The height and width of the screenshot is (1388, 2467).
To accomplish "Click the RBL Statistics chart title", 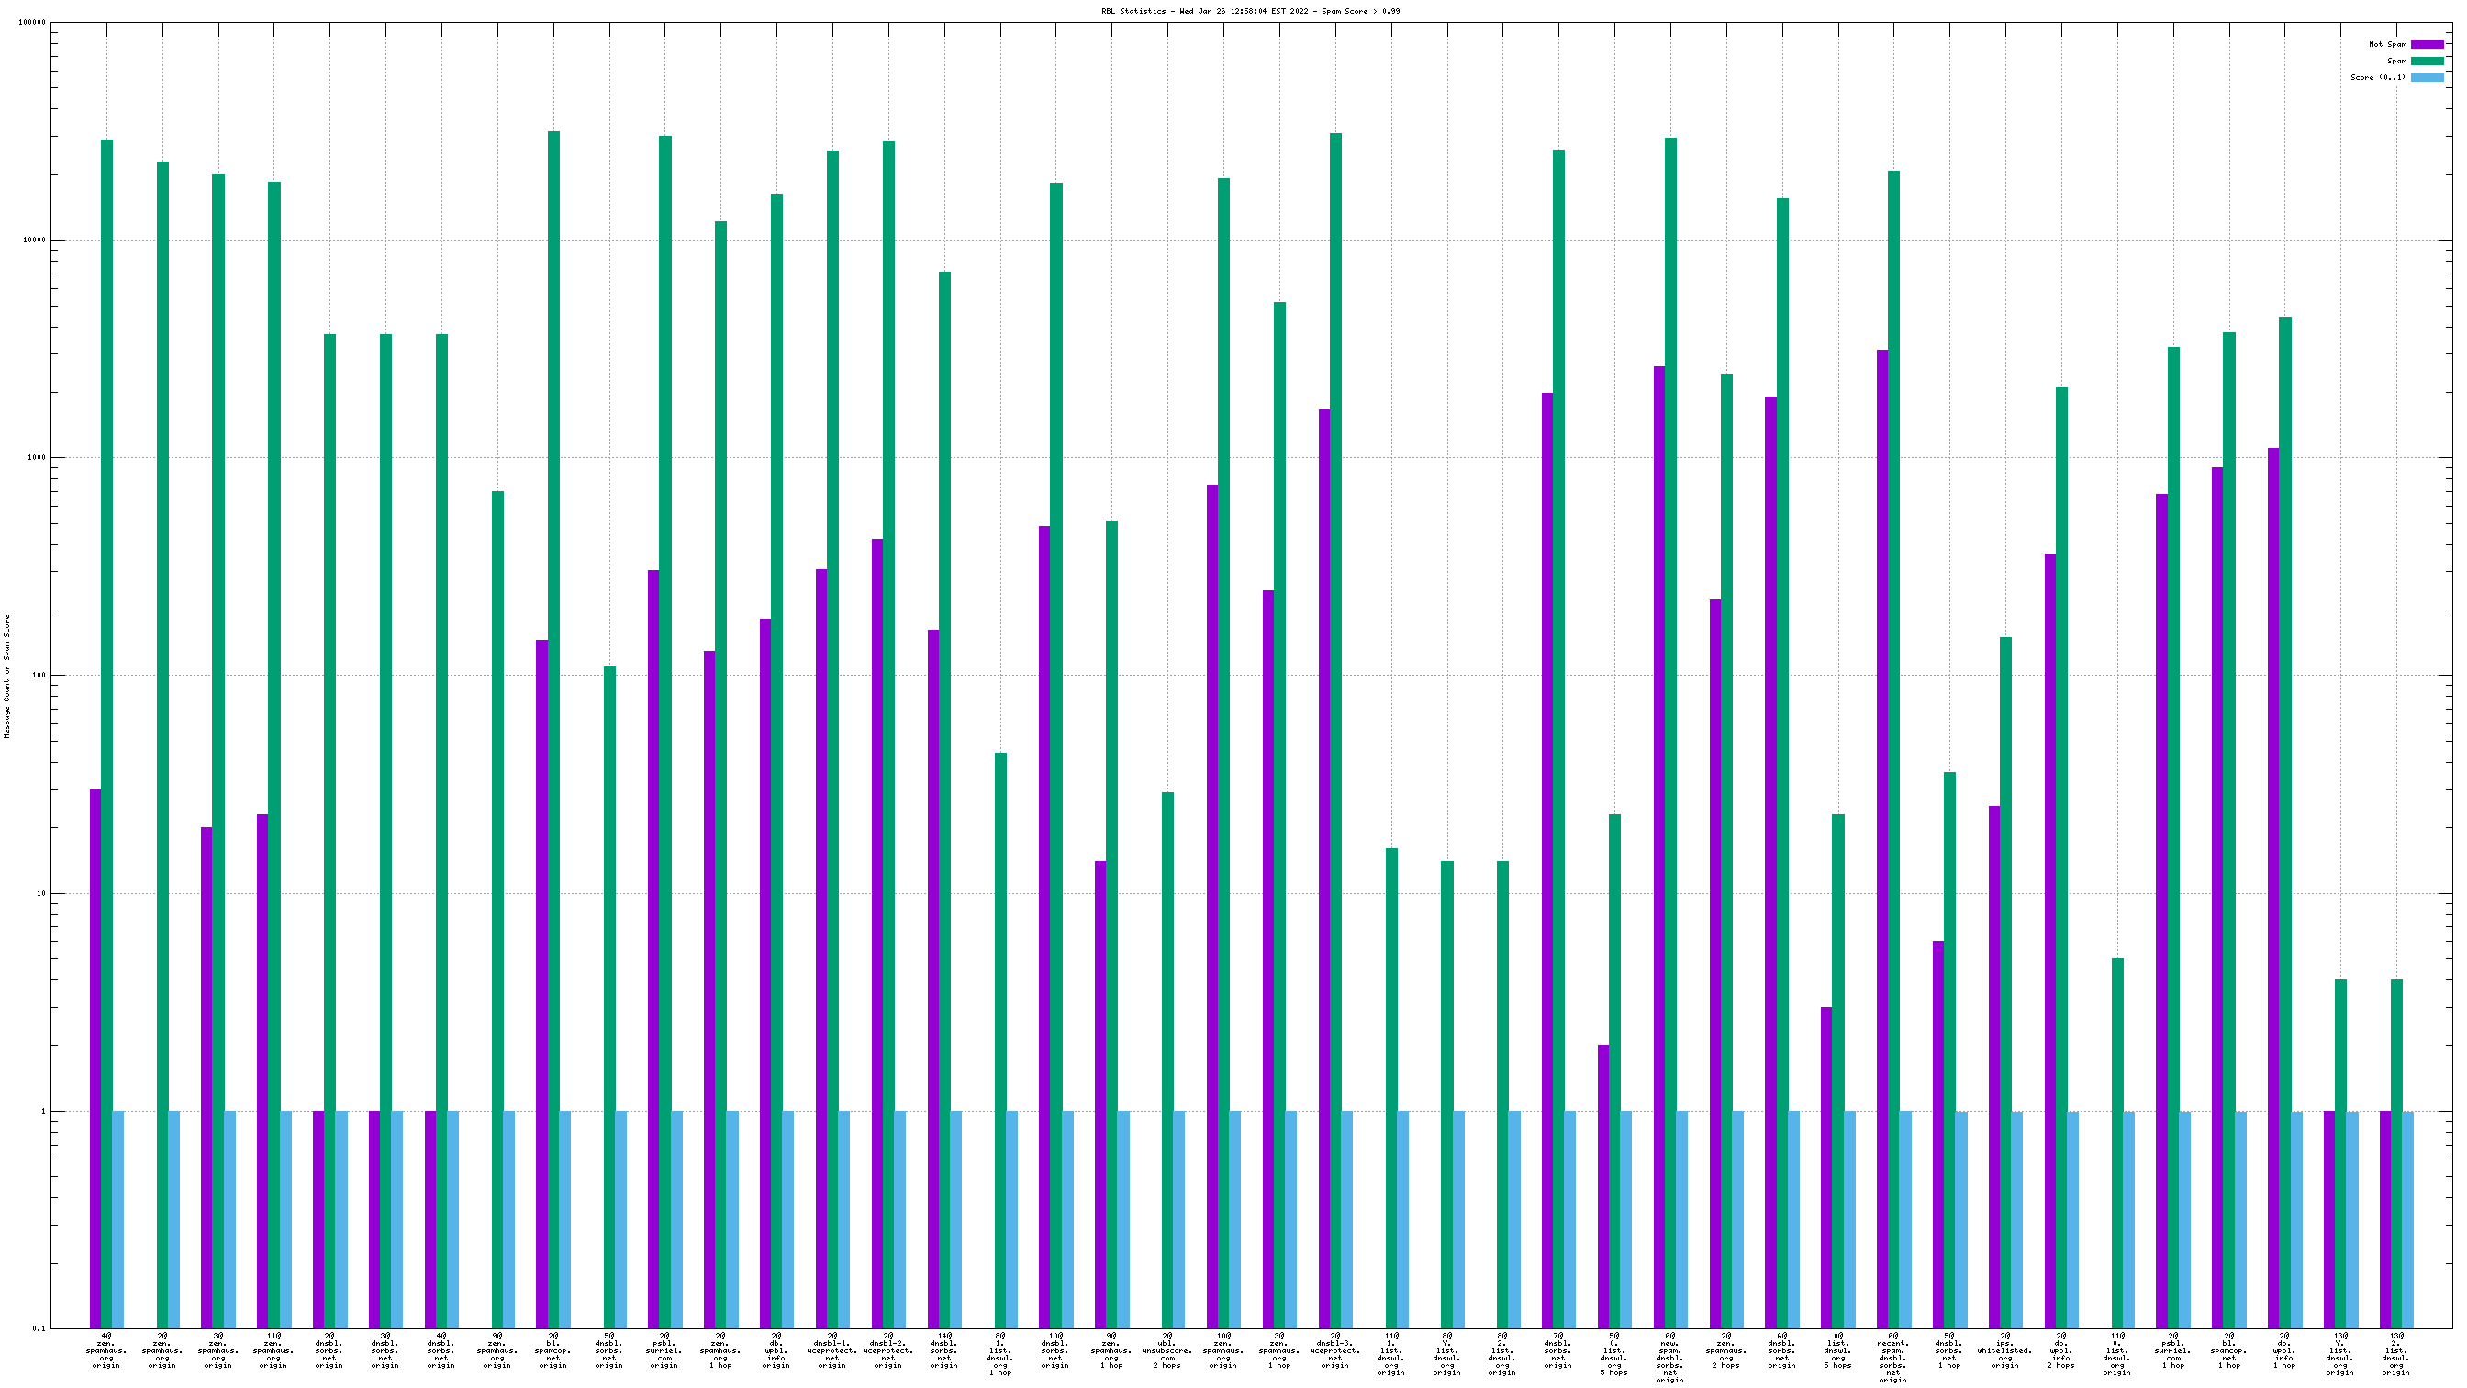I will pyautogui.click(x=1250, y=12).
